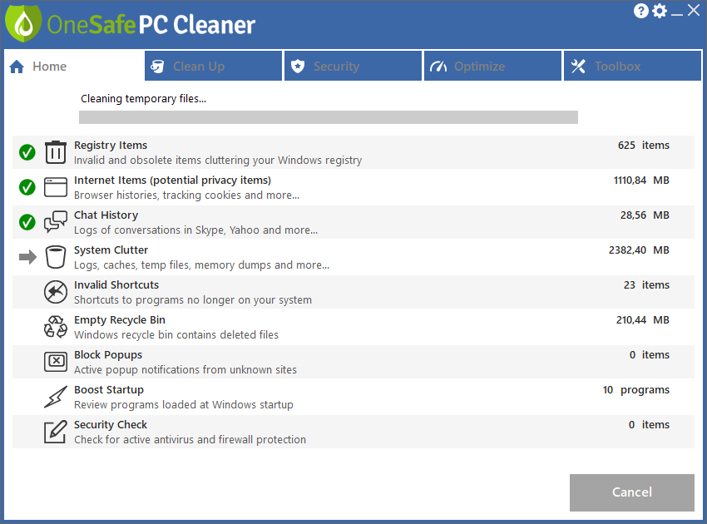Minimize the PC Cleaner window
Image resolution: width=707 pixels, height=524 pixels.
[677, 14]
